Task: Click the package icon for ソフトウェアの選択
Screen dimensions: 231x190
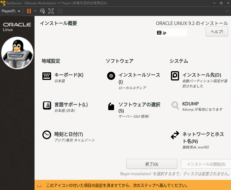Action: pyautogui.click(x=111, y=106)
